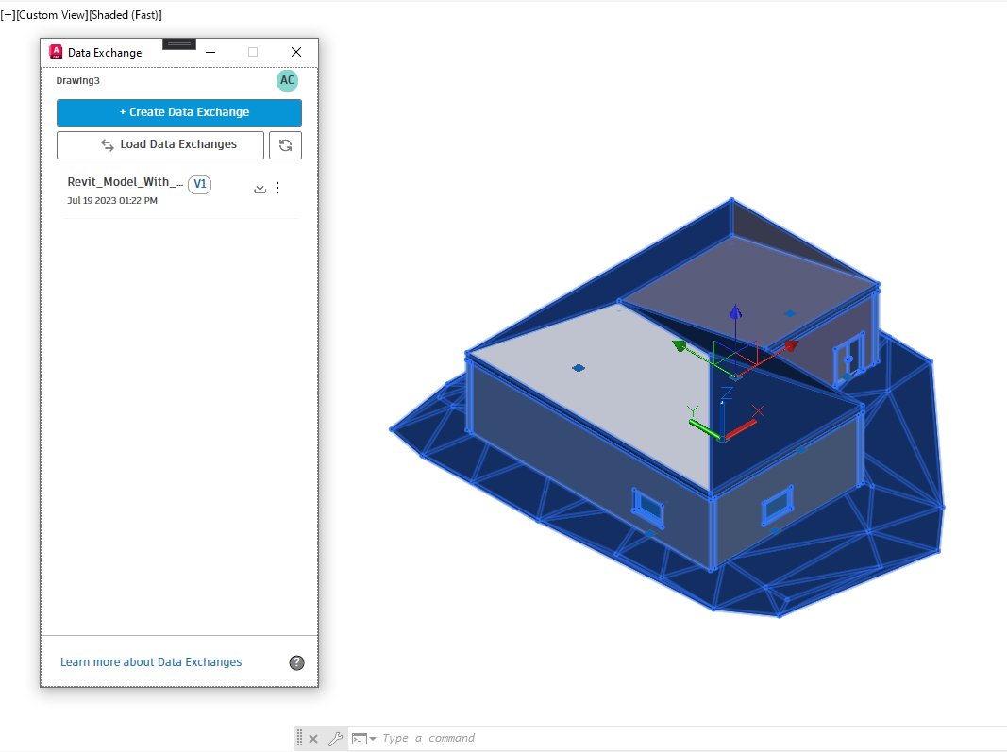Click the Create Data Exchange button

(x=179, y=112)
